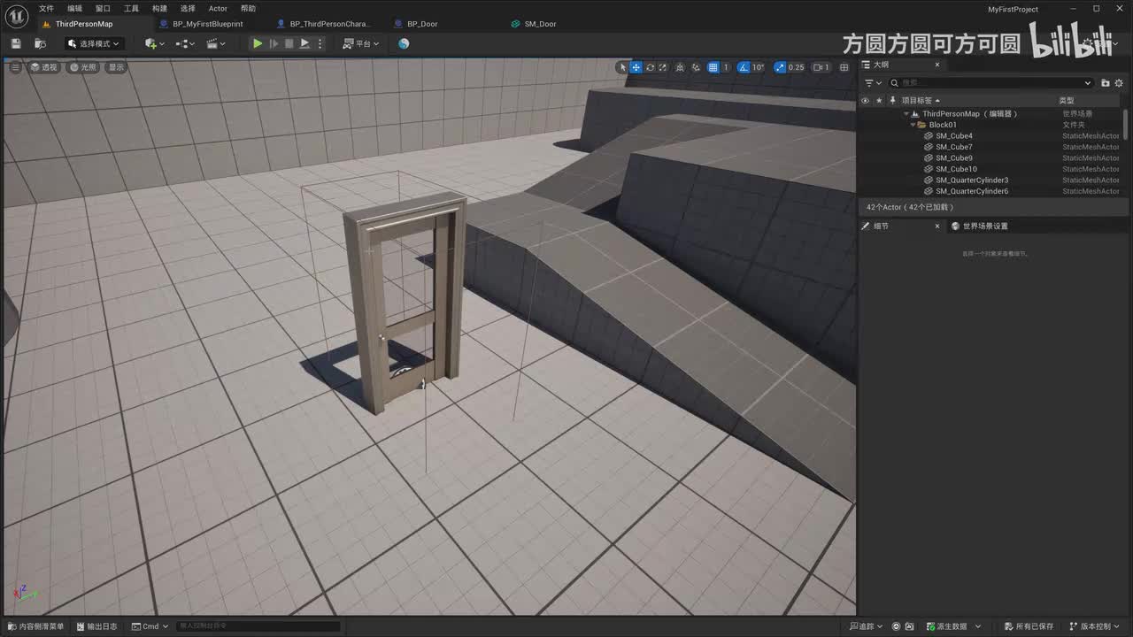The width and height of the screenshot is (1133, 637).
Task: Toggle the world/local coordinate space icon
Action: click(680, 67)
